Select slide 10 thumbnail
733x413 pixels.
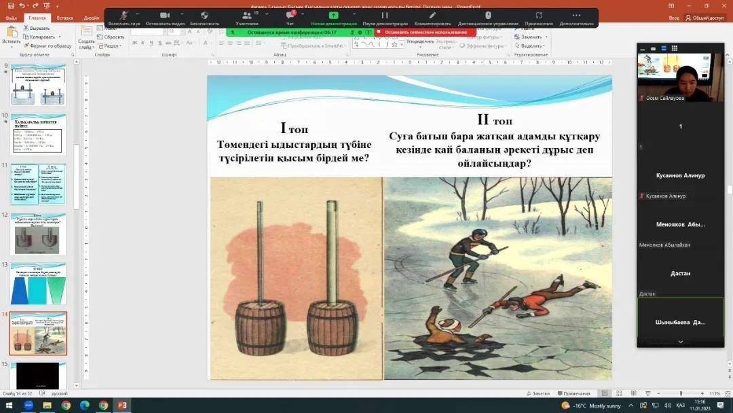38,134
